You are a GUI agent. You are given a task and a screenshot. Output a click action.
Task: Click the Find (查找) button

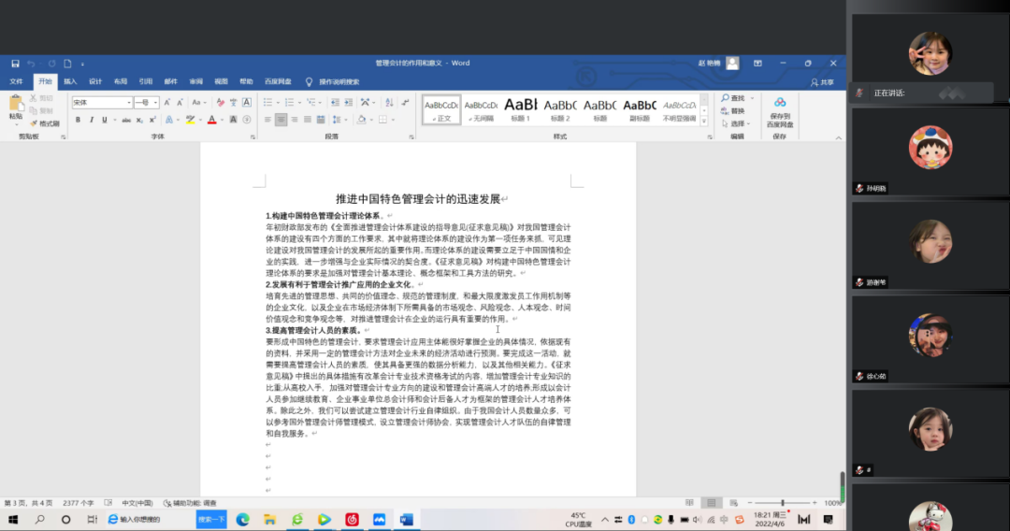point(733,98)
